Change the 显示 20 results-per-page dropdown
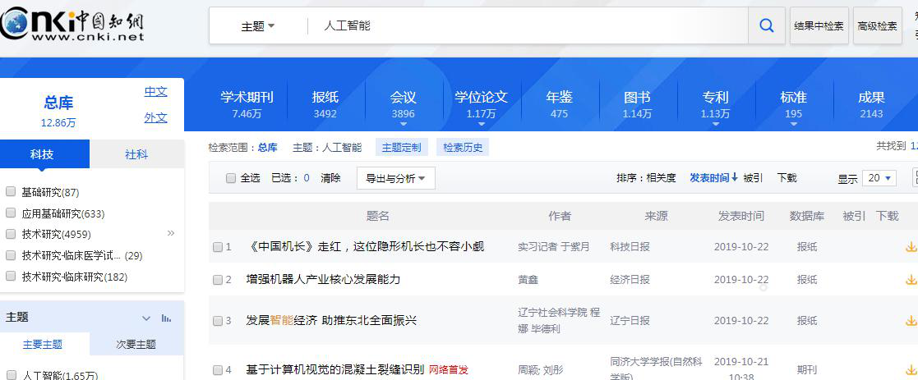The width and height of the screenshot is (918, 380). tap(879, 178)
